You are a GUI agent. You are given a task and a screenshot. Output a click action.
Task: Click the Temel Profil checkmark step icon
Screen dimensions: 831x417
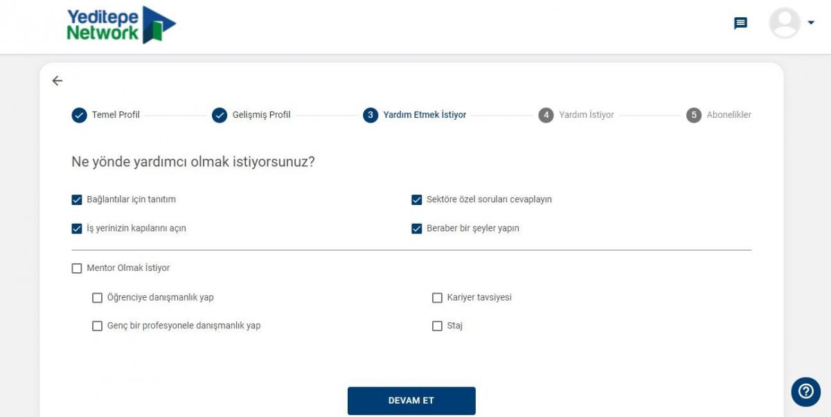tap(79, 115)
